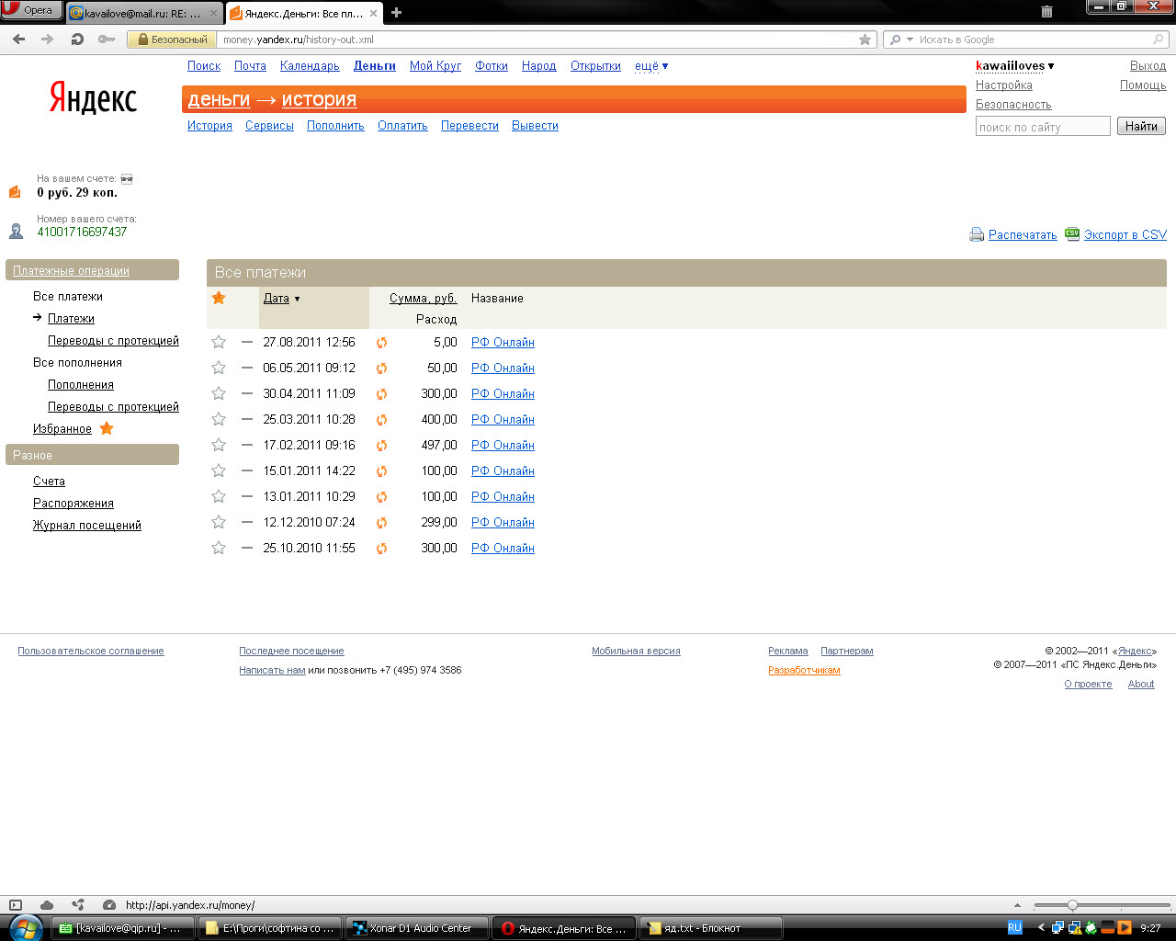The height and width of the screenshot is (941, 1176).
Task: Mark the 13.01.2011 payment as favorite
Action: (x=219, y=496)
